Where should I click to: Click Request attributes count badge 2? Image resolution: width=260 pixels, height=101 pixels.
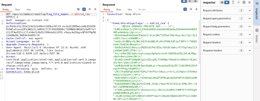(x=241, y=11)
